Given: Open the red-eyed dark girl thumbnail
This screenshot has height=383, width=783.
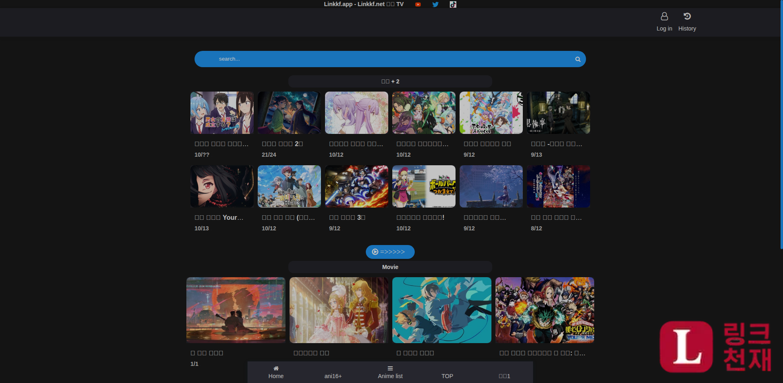Looking at the screenshot, I should click(222, 186).
